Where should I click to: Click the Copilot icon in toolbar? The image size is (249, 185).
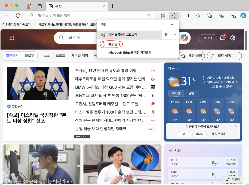(243, 16)
